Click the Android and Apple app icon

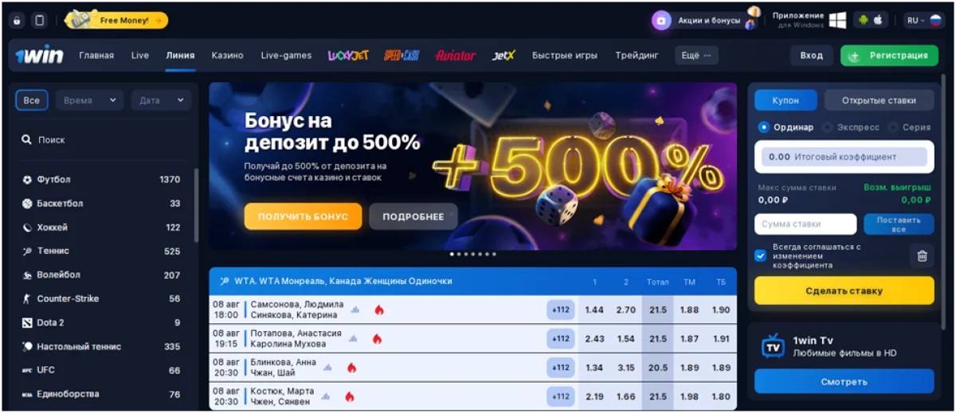coord(871,20)
